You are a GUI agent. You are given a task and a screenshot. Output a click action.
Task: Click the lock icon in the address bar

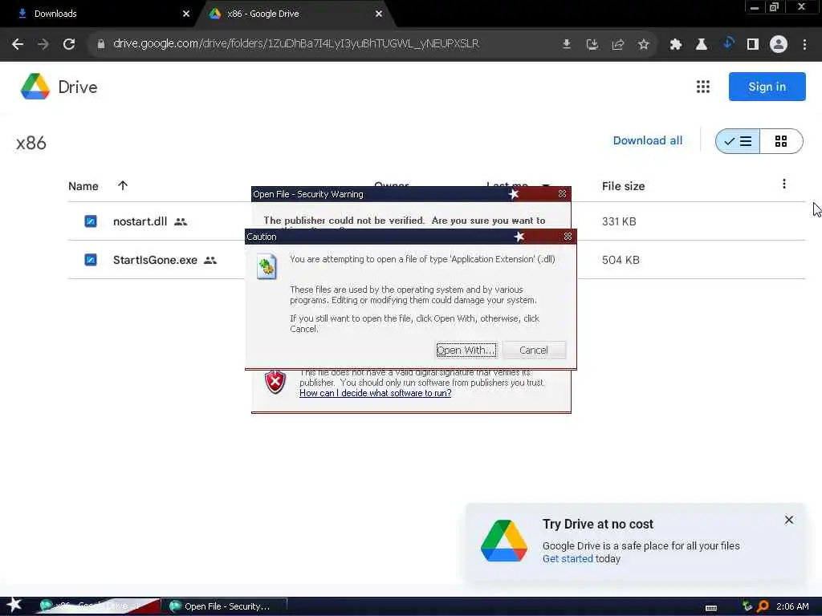(100, 44)
